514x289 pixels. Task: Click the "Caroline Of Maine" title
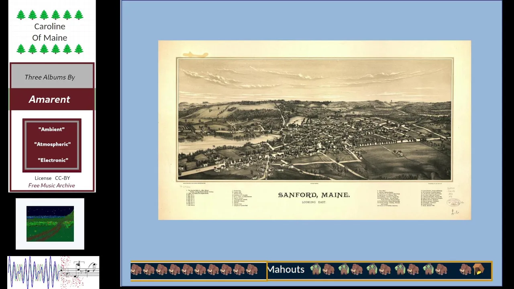[x=50, y=32]
